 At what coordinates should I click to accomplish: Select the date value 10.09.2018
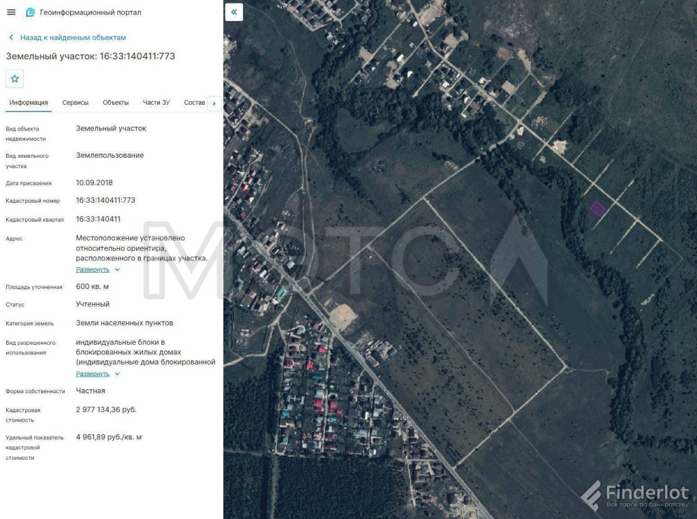[x=94, y=182]
